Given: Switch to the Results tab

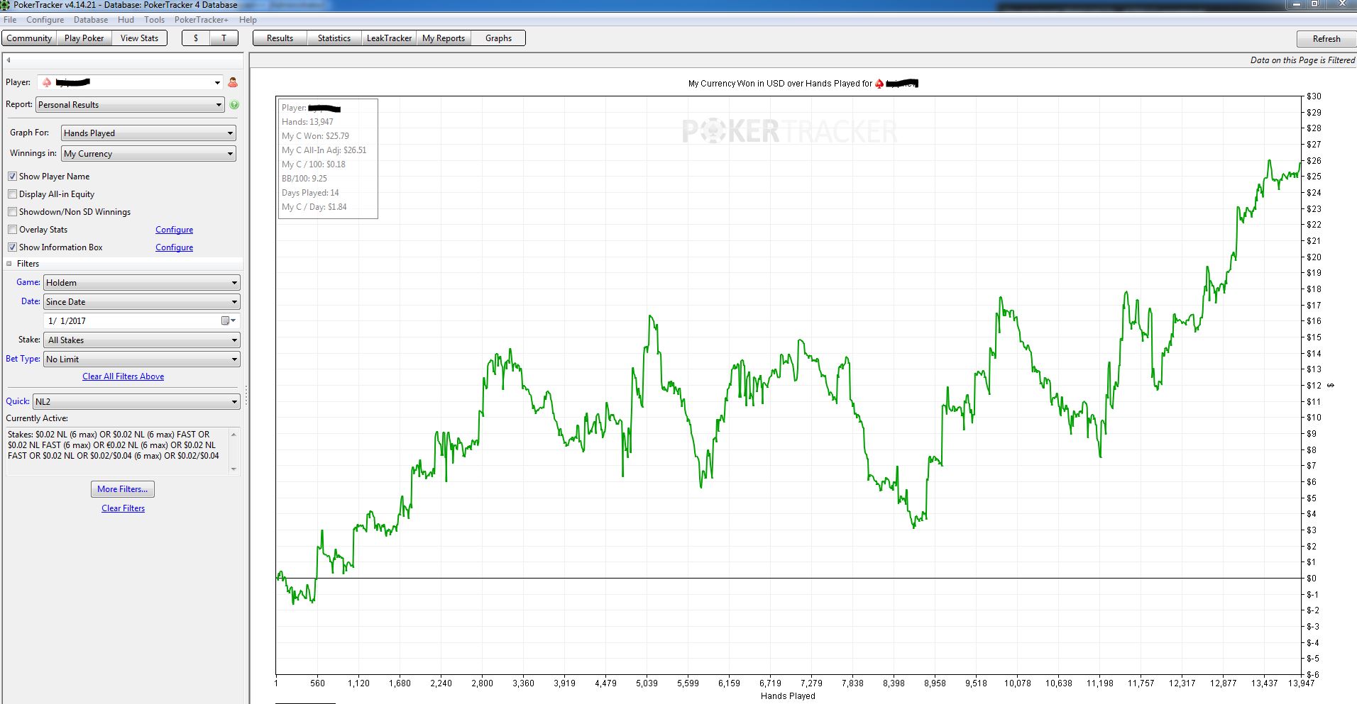Looking at the screenshot, I should tap(280, 38).
